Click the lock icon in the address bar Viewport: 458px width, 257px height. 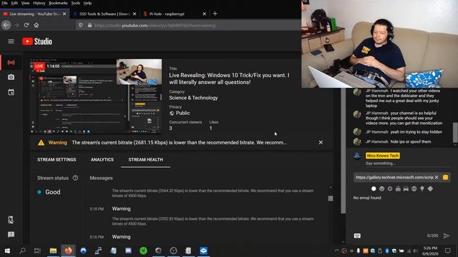89,26
